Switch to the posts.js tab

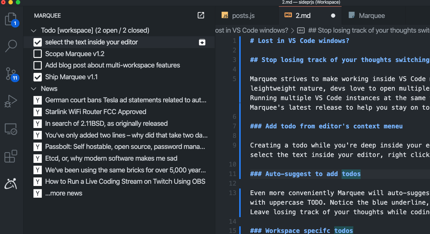[x=247, y=16]
